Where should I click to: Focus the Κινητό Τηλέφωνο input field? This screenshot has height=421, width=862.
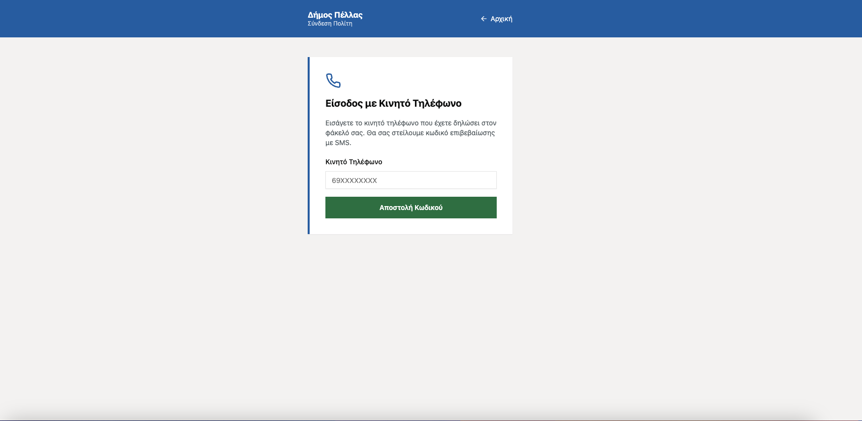pyautogui.click(x=411, y=180)
